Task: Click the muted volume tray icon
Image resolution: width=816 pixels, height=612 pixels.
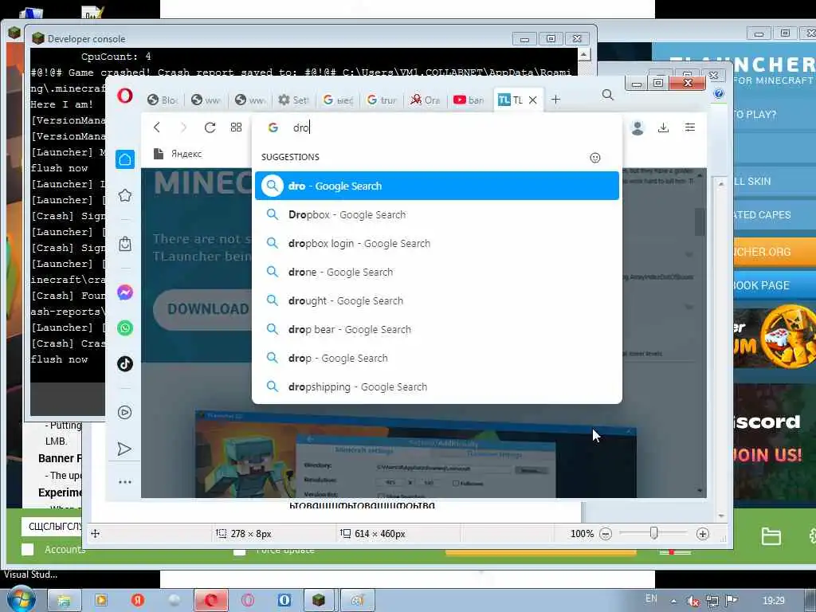Action: coord(692,602)
